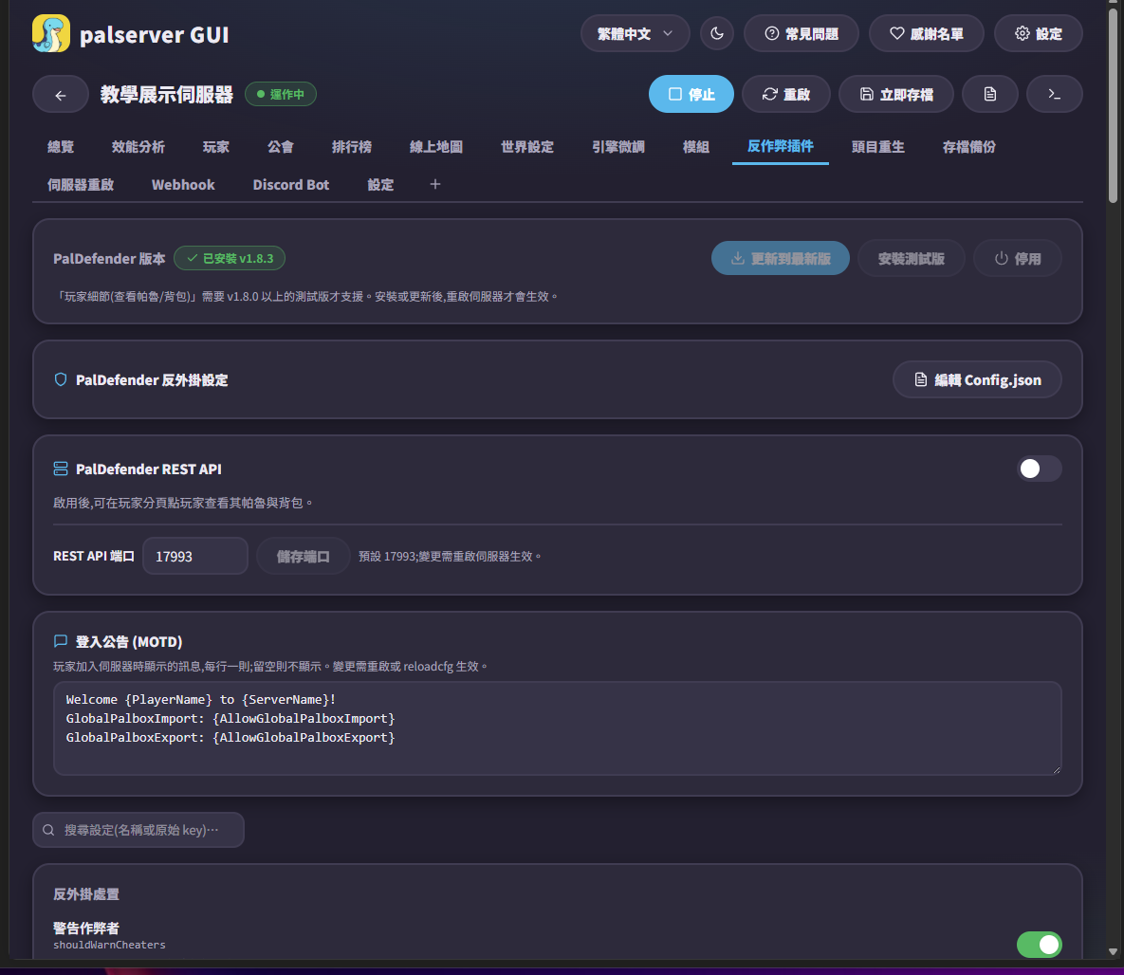Click the plus icon to add tab
Screen dimensions: 1124x975
pos(434,184)
